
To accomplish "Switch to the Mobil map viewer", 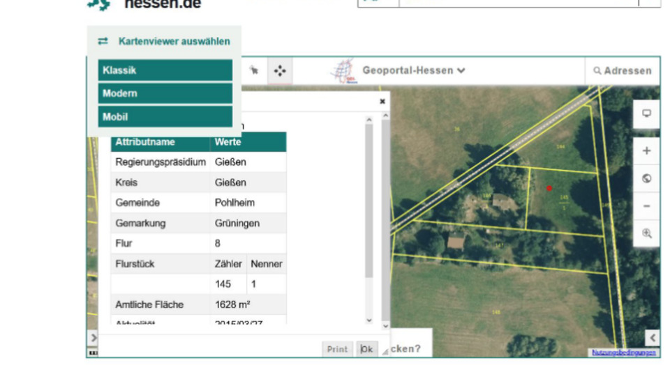I will tap(165, 117).
